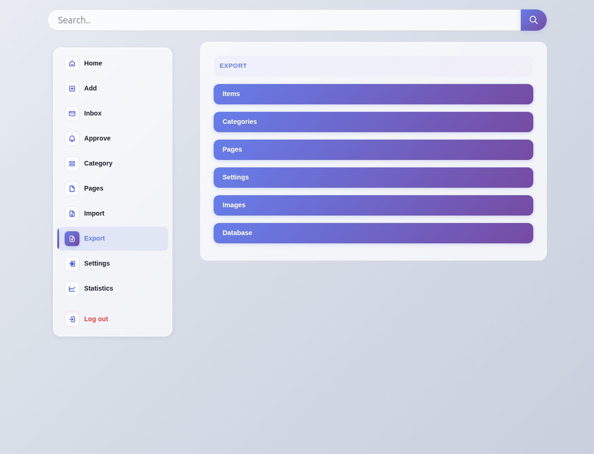The image size is (594, 454).
Task: View Statistics from the sidebar
Action: coord(99,288)
